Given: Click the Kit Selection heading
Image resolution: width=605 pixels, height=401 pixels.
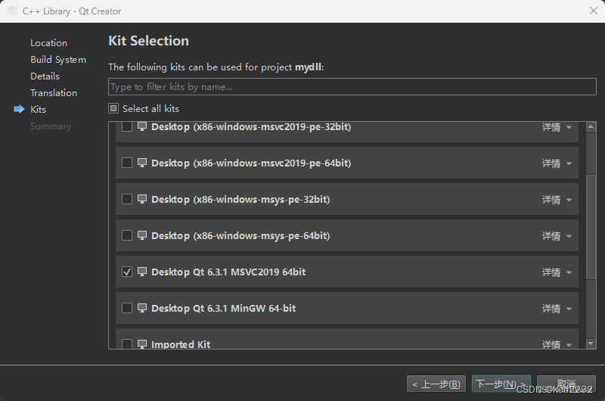Looking at the screenshot, I should click(148, 41).
